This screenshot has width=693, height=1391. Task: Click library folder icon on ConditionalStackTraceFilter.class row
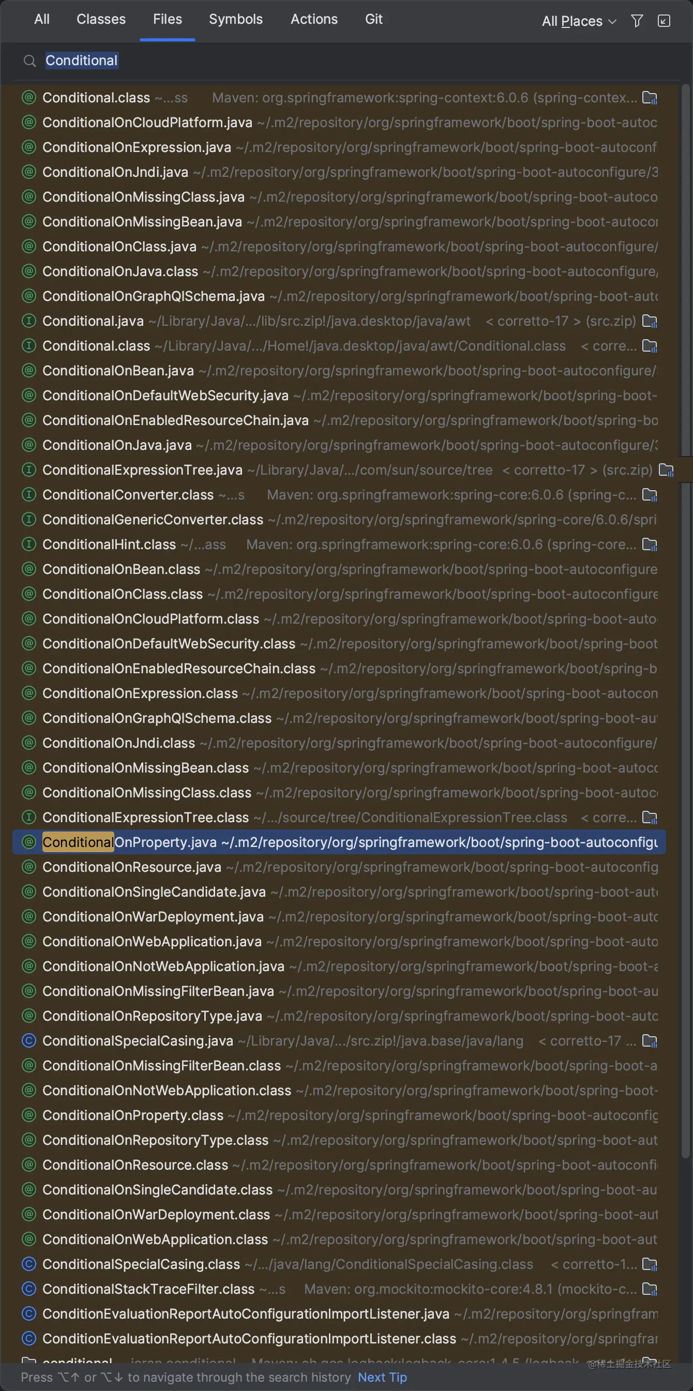[x=649, y=1290]
